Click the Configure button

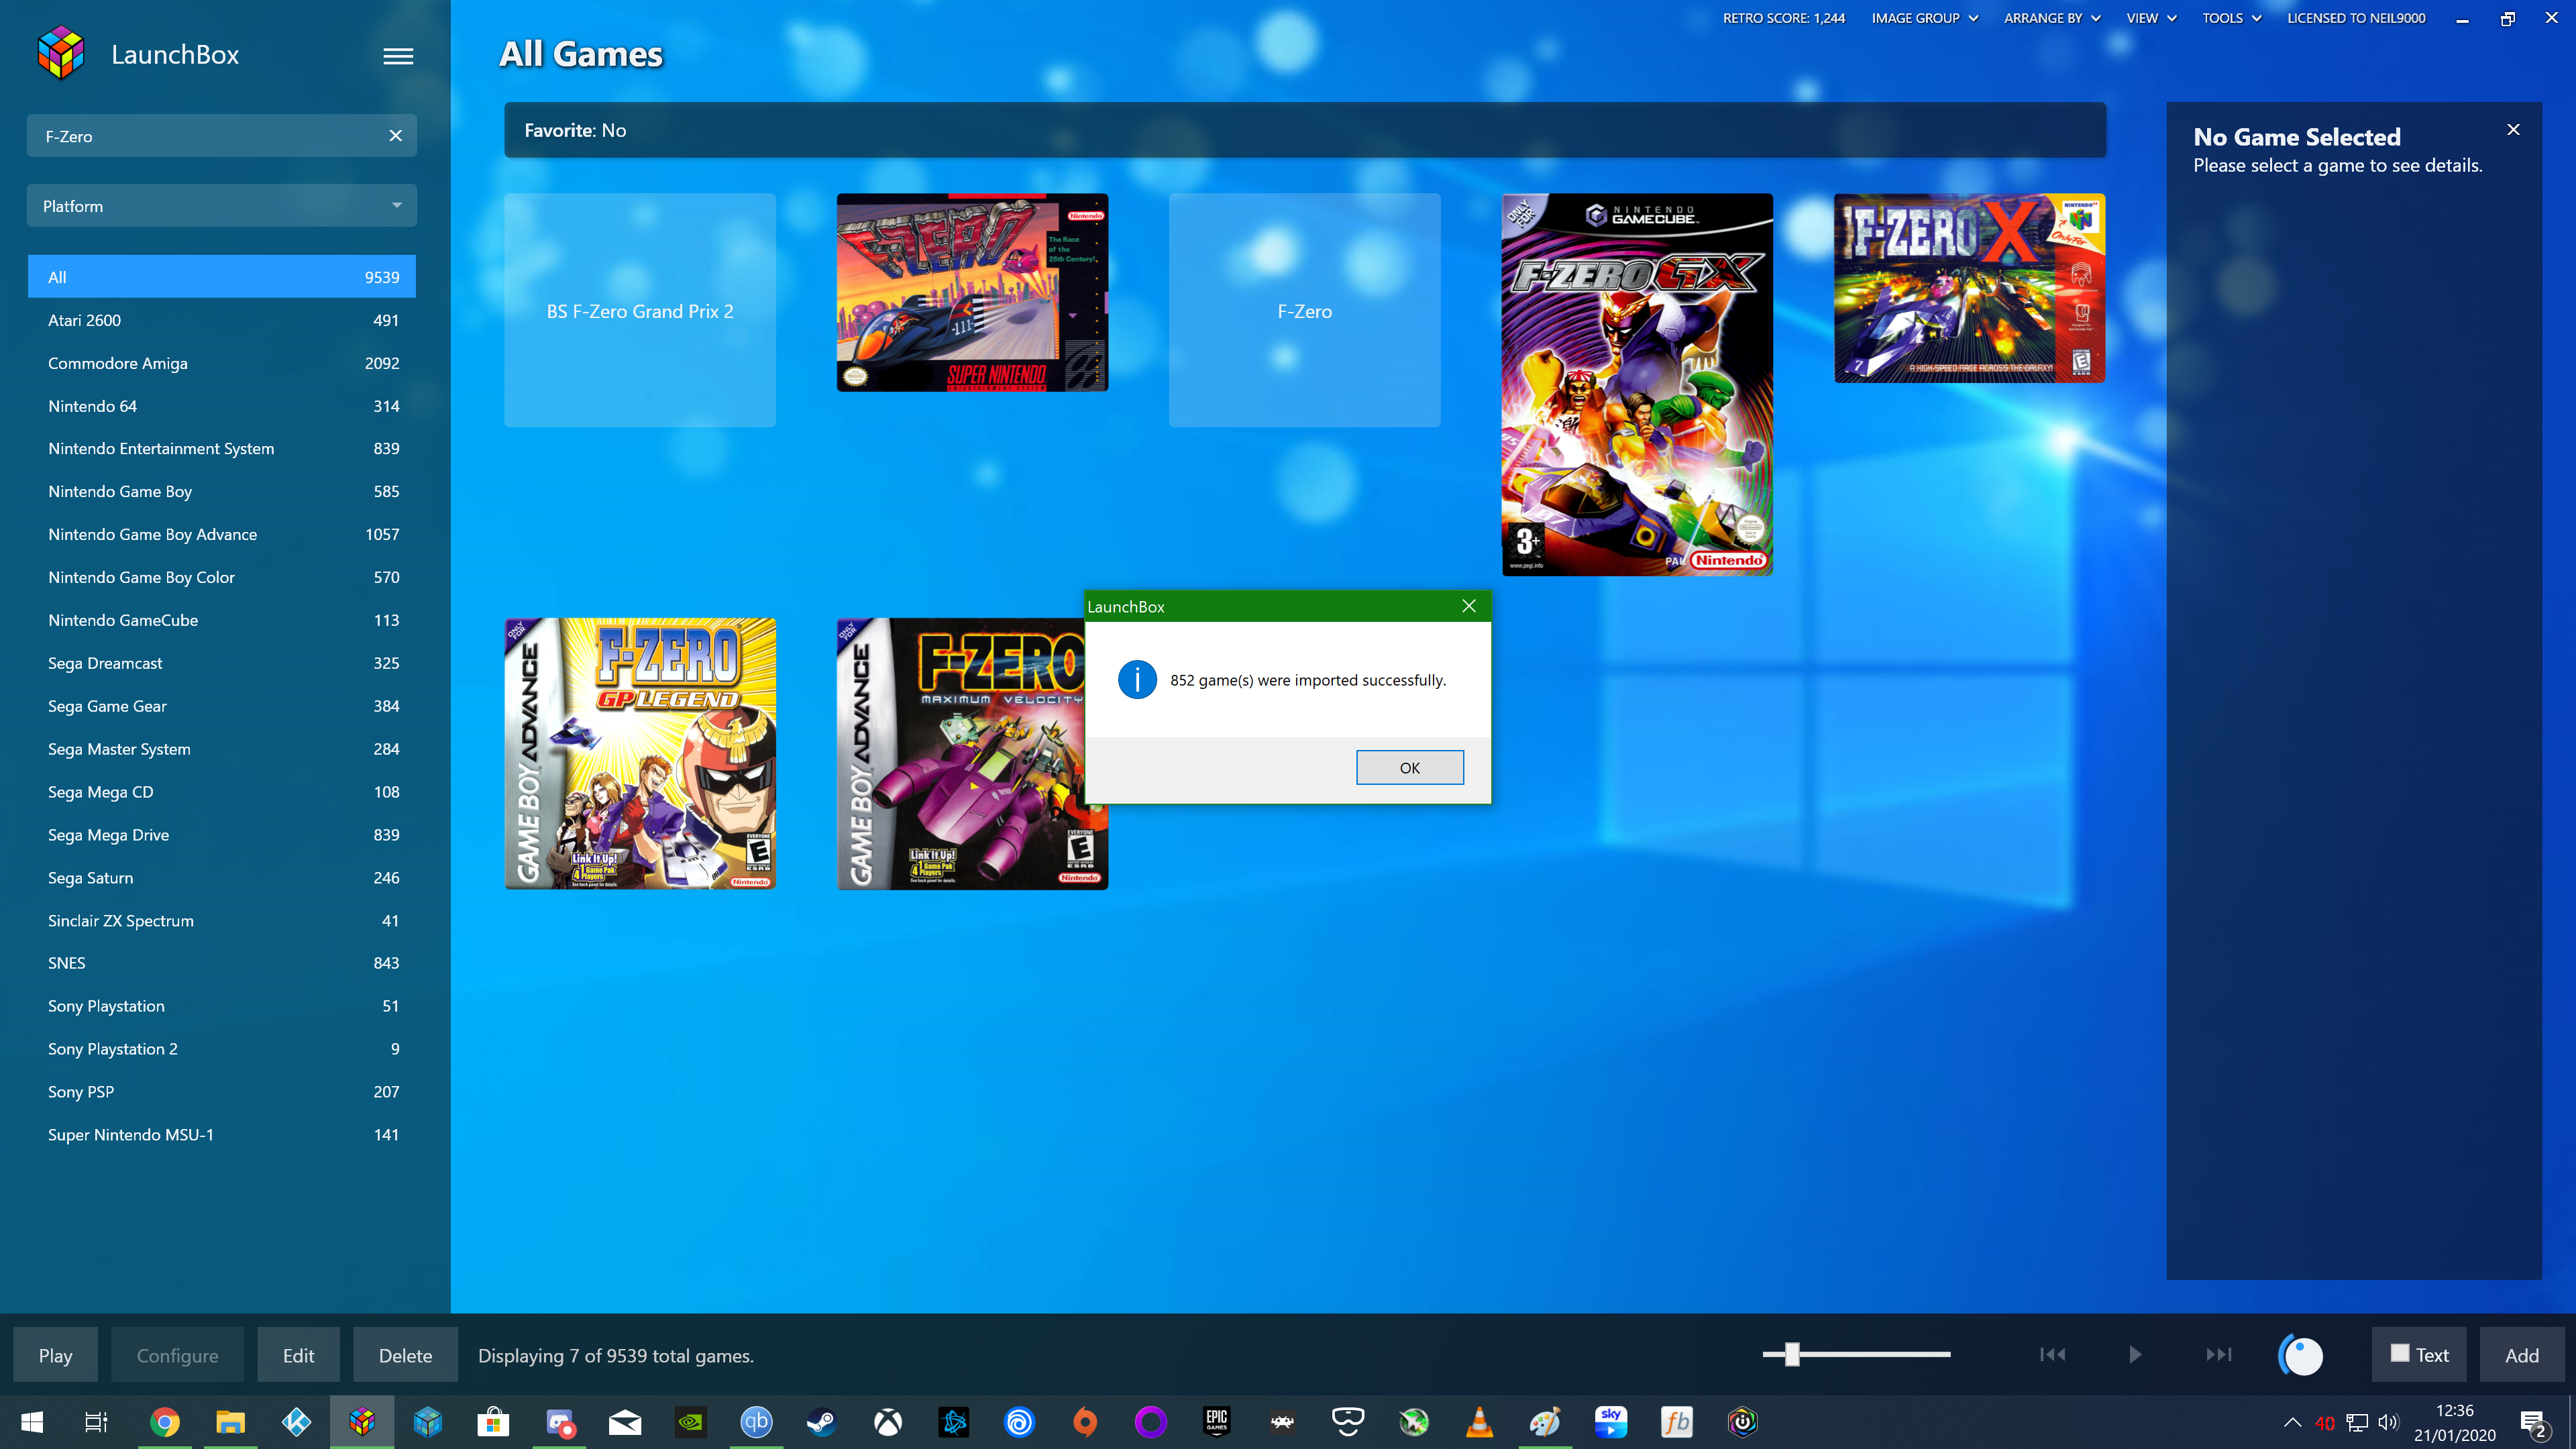177,1355
